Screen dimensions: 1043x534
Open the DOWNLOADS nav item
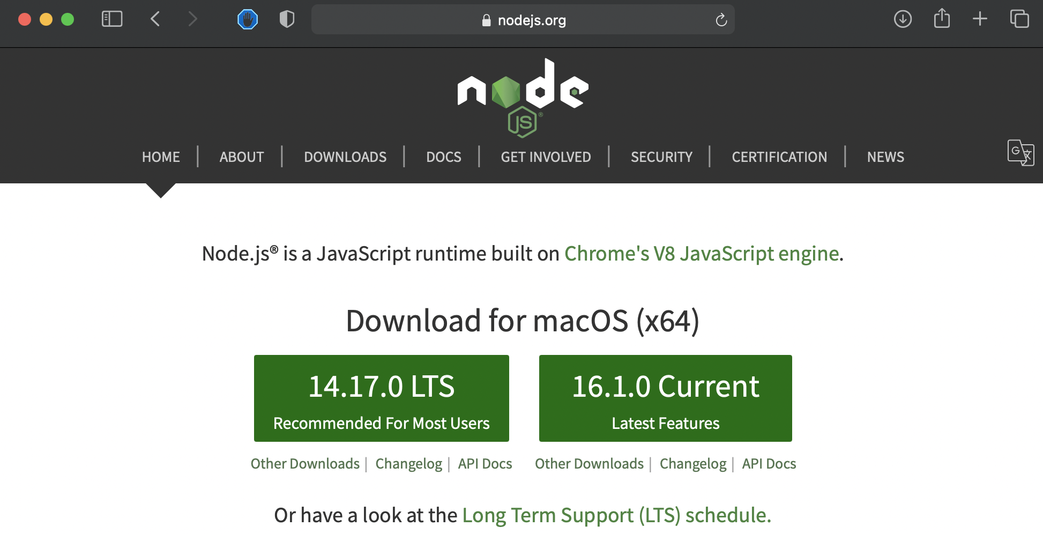pyautogui.click(x=345, y=157)
